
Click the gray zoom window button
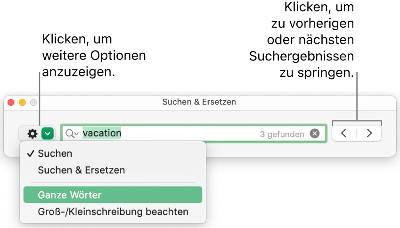(x=33, y=102)
